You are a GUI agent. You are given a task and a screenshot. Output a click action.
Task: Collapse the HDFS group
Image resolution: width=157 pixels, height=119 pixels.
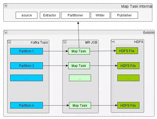pos(113,41)
